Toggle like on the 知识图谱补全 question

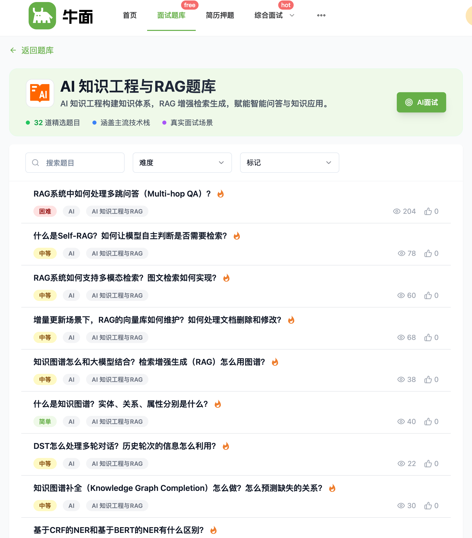tap(428, 506)
